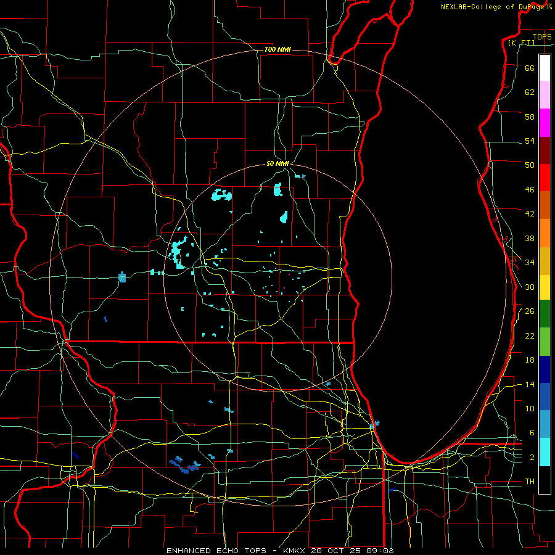The height and width of the screenshot is (555, 555).
Task: Click the Enhanced Echo Tops KMKX caption
Action: tap(280, 551)
